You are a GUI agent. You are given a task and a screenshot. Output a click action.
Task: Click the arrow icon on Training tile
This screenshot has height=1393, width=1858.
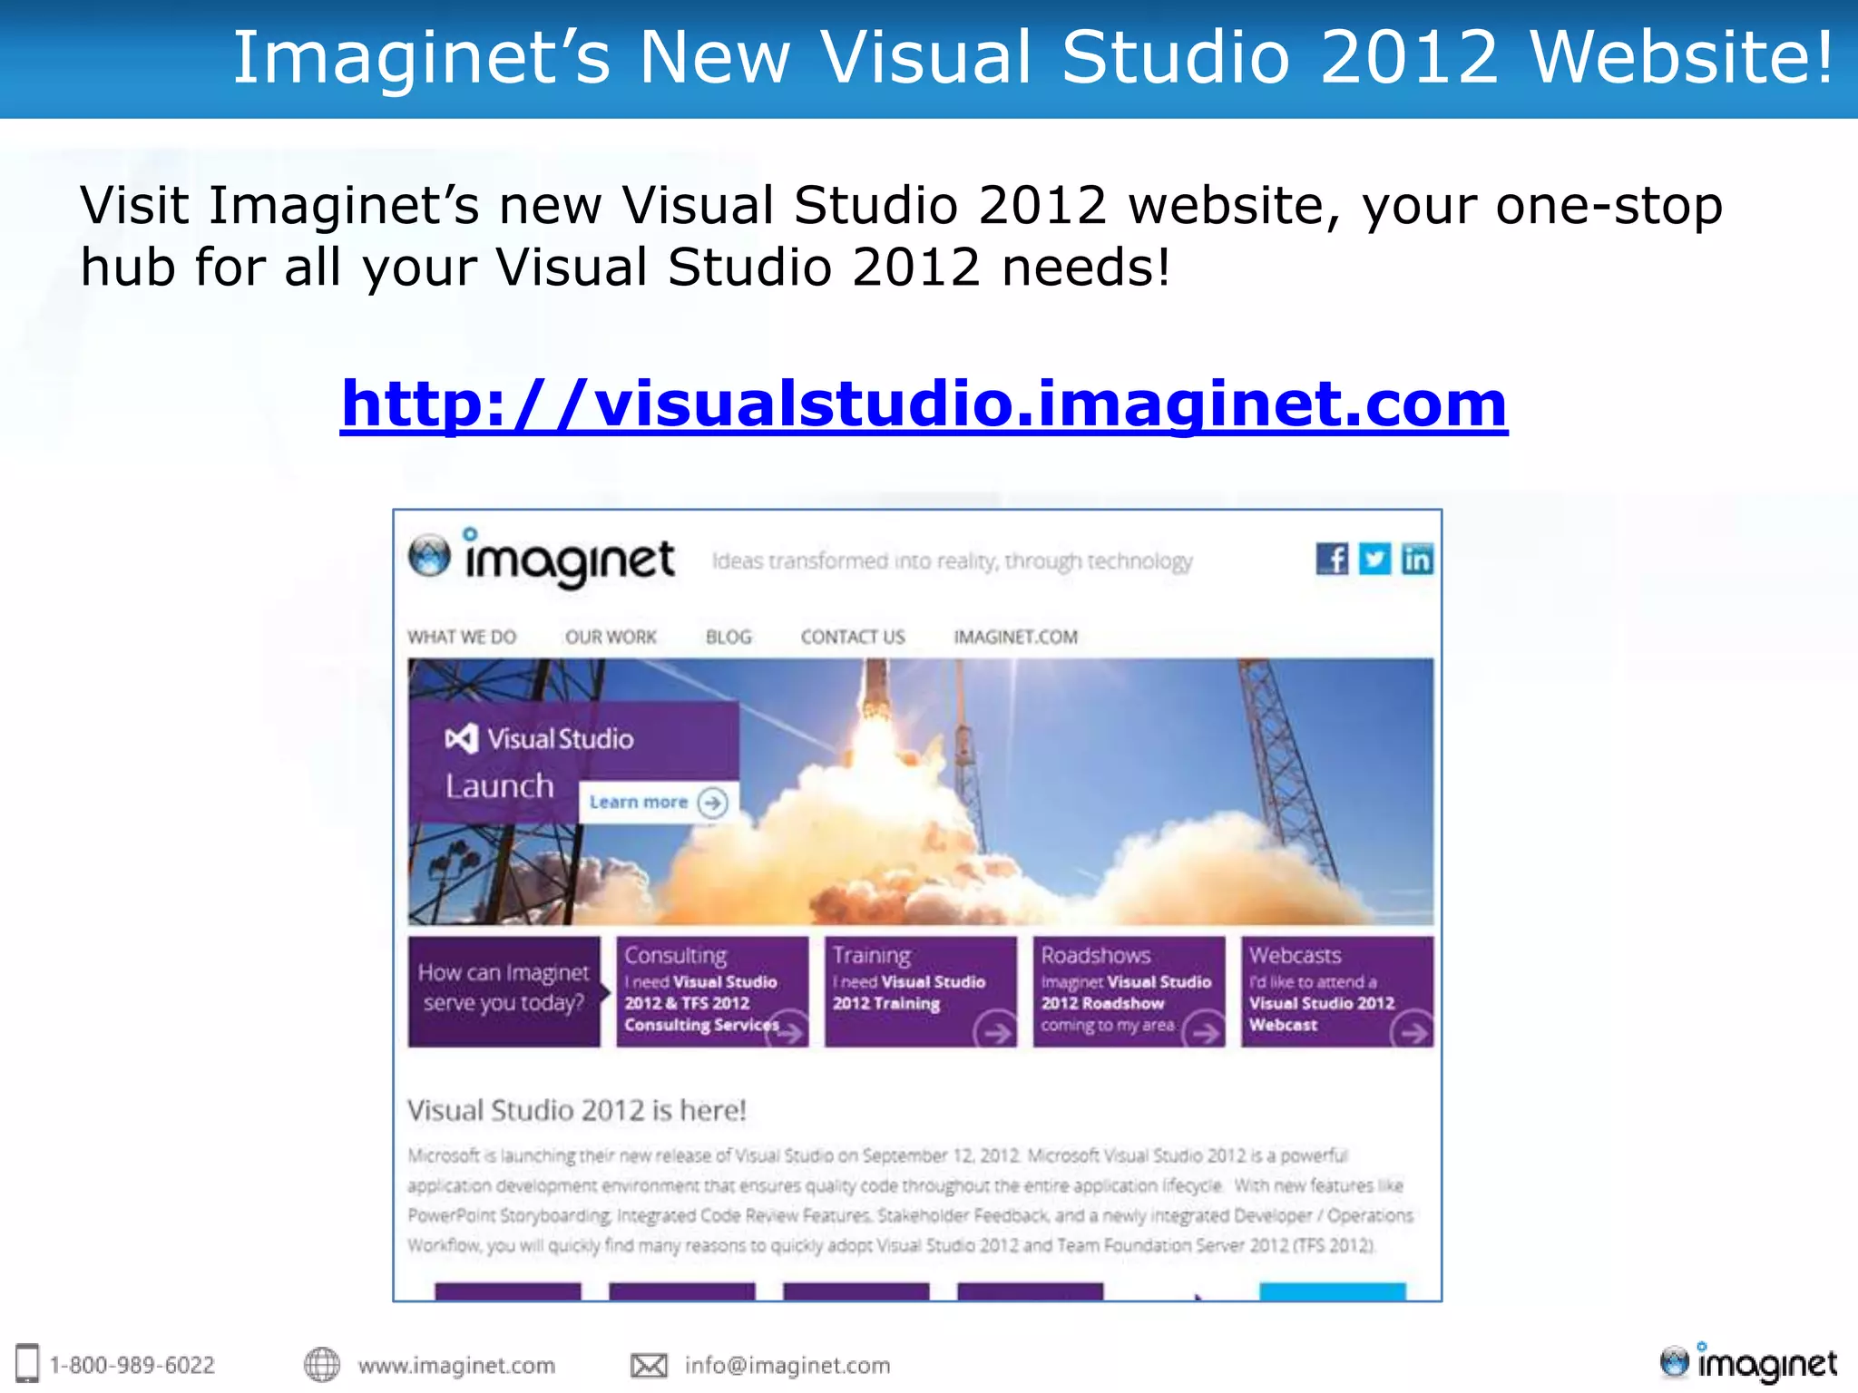pyautogui.click(x=996, y=1030)
